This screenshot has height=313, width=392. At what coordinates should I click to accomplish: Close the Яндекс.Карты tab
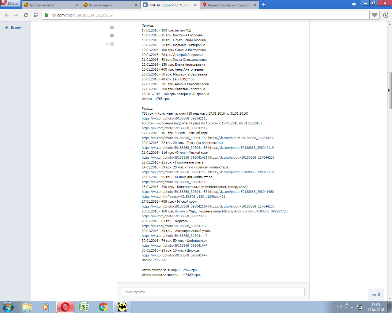tap(255, 5)
